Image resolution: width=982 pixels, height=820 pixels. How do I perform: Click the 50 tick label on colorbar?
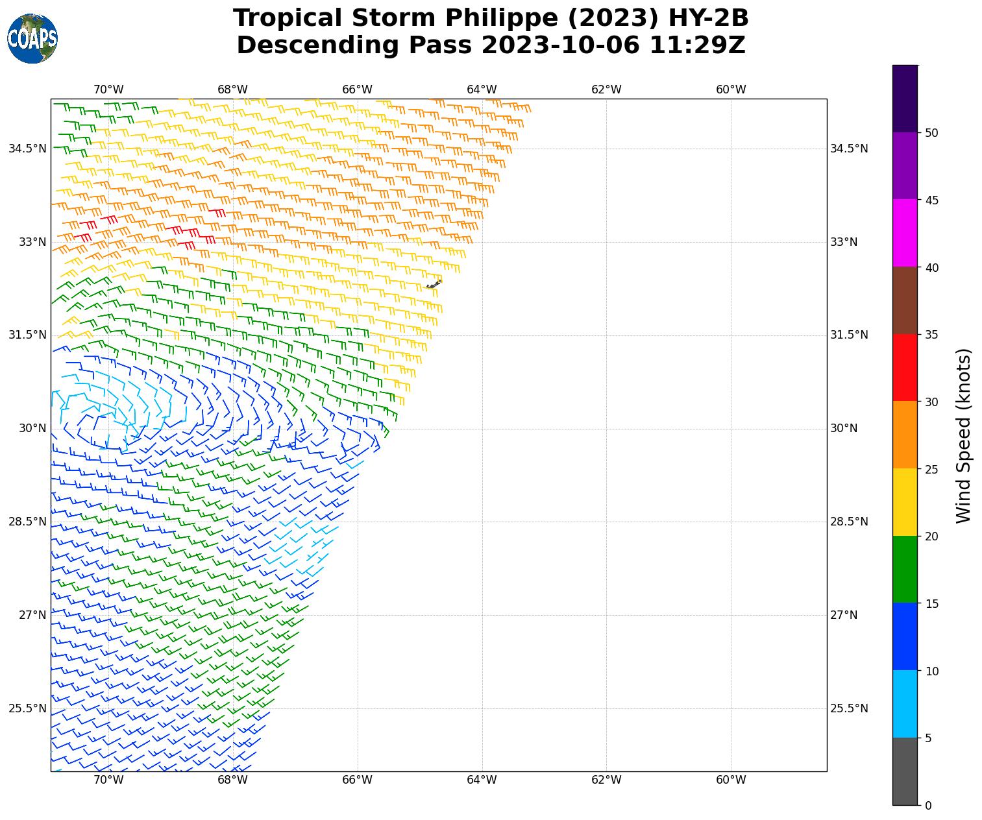pyautogui.click(x=931, y=133)
